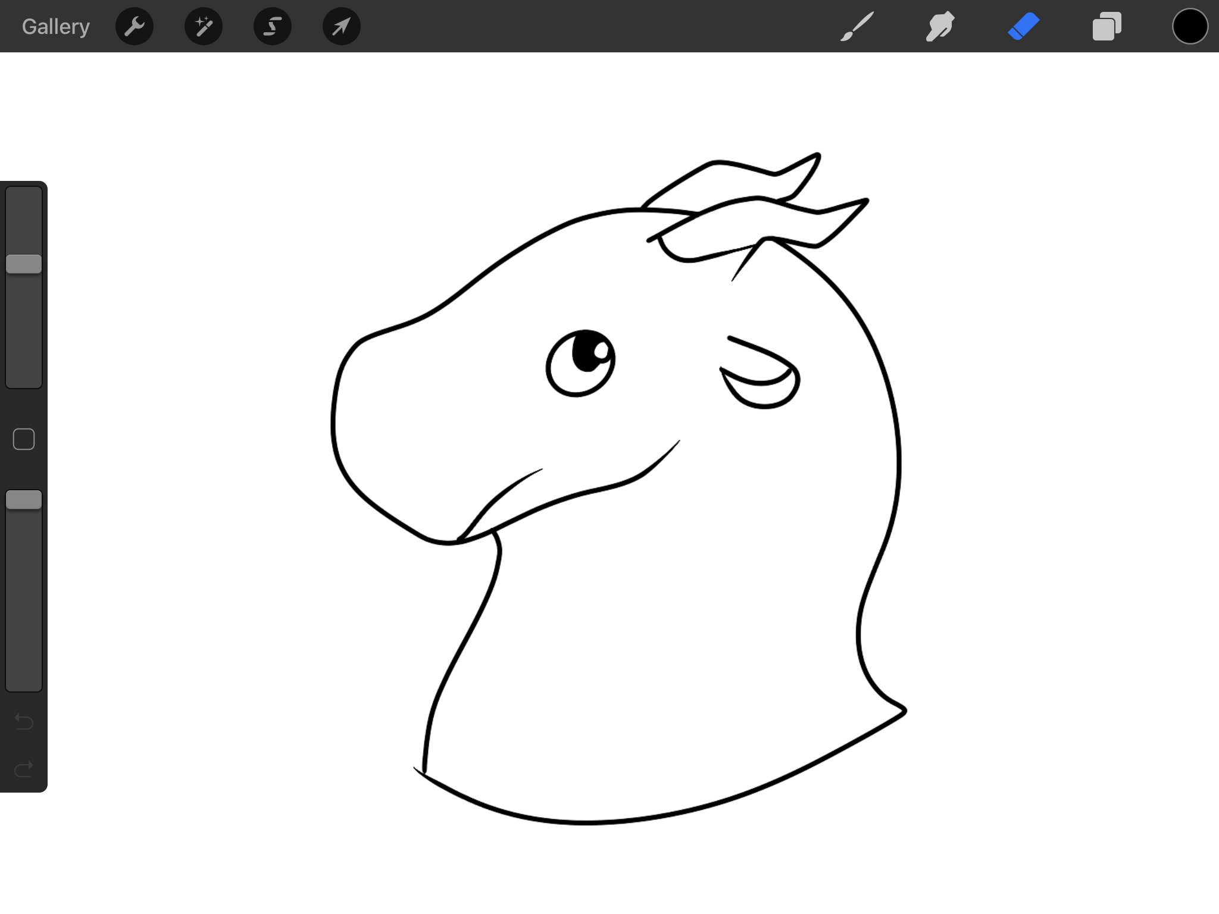
Task: Open the Actions wrench menu
Action: (135, 27)
